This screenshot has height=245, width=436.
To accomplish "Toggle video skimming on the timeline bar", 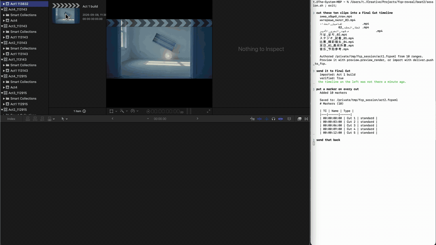I will pyautogui.click(x=260, y=119).
